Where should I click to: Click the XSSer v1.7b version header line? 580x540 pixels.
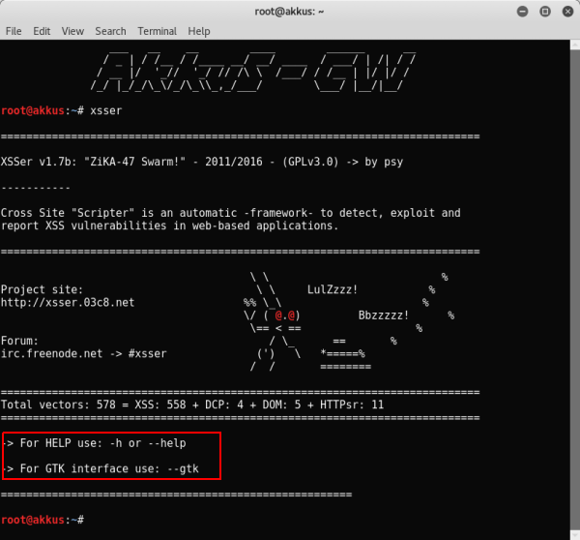pos(201,162)
